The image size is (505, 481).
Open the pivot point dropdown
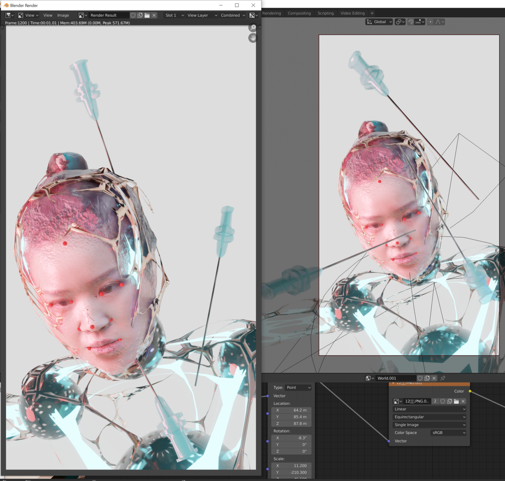coord(400,22)
